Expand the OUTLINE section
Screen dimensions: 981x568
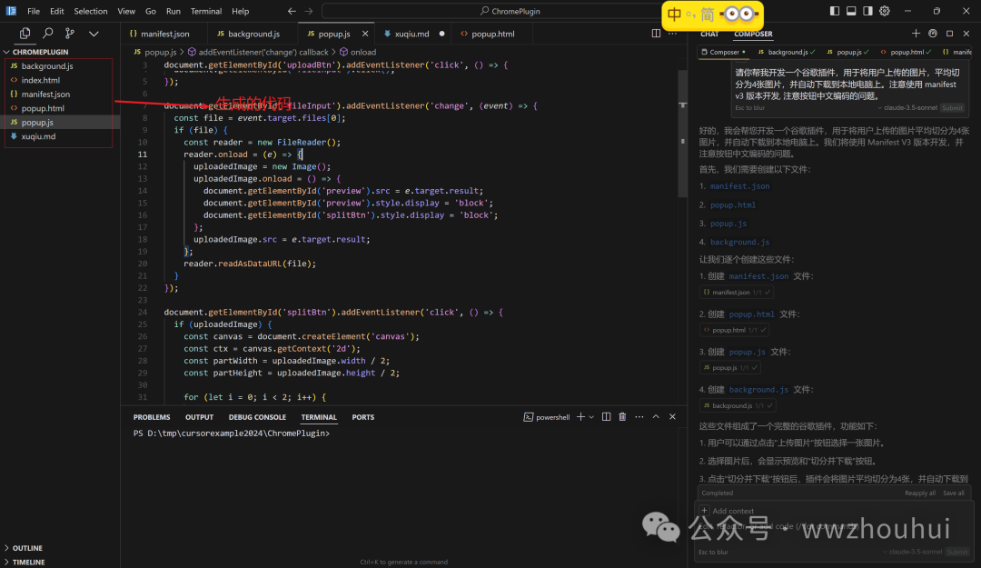point(27,548)
